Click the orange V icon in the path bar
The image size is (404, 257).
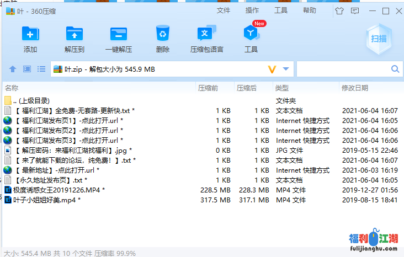tap(272, 69)
